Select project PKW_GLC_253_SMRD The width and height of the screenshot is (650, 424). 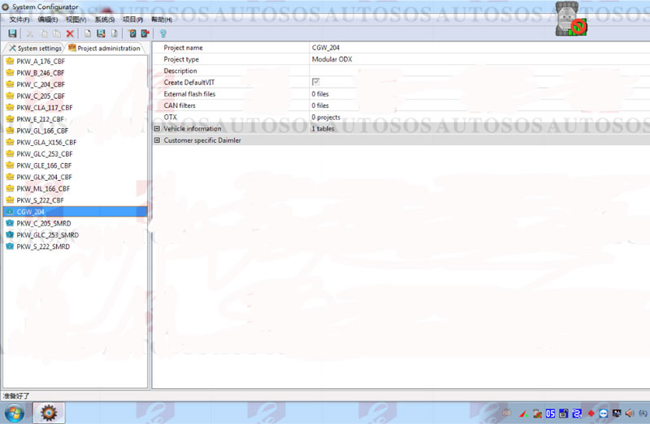[48, 235]
